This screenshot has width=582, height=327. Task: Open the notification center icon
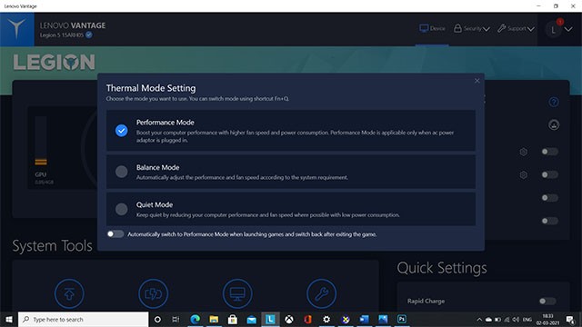click(x=570, y=319)
